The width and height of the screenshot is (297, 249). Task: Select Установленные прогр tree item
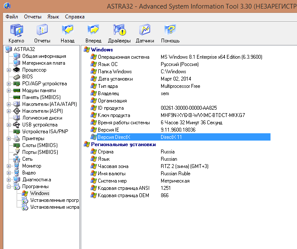(55, 200)
